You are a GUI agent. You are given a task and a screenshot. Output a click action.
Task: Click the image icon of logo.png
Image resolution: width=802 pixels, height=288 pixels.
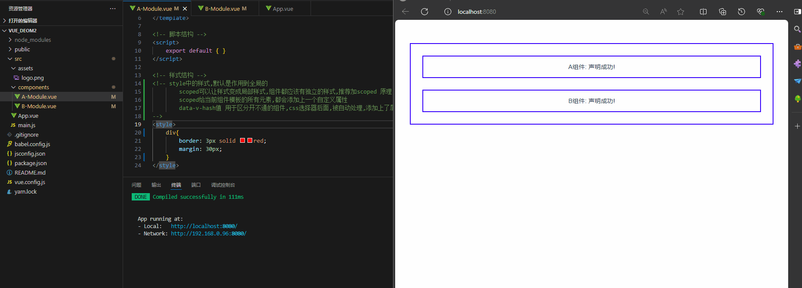pyautogui.click(x=16, y=78)
